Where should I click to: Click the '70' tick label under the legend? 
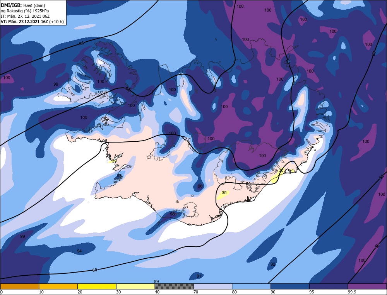pyautogui.click(x=196, y=292)
